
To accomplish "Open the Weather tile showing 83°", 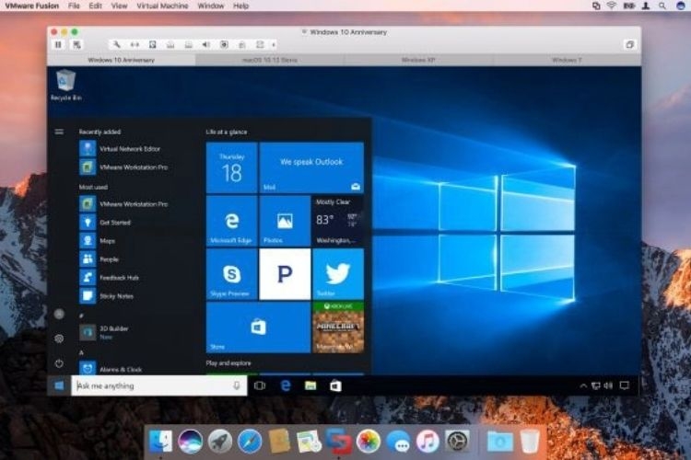I will click(338, 221).
